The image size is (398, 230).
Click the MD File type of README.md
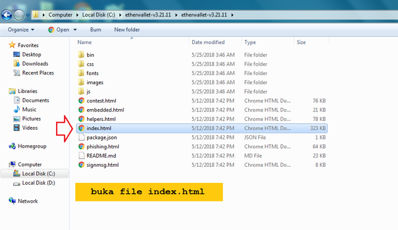click(253, 156)
